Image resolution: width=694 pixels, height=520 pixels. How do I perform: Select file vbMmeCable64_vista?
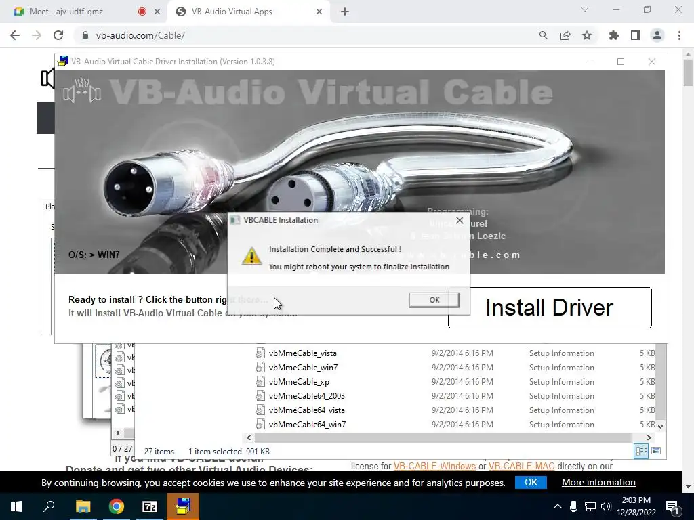click(307, 410)
